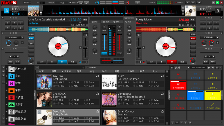Click deck B play/pause button
Image resolution: width=224 pixels, height=126 pixels.
[172, 62]
